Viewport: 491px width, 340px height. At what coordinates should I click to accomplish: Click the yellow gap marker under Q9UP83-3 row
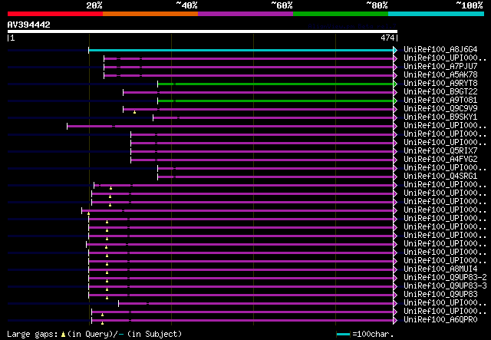(x=107, y=289)
